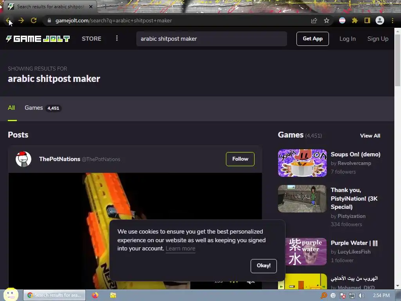The width and height of the screenshot is (401, 301).
Task: Open the Purple Water title link
Action: pos(354,243)
